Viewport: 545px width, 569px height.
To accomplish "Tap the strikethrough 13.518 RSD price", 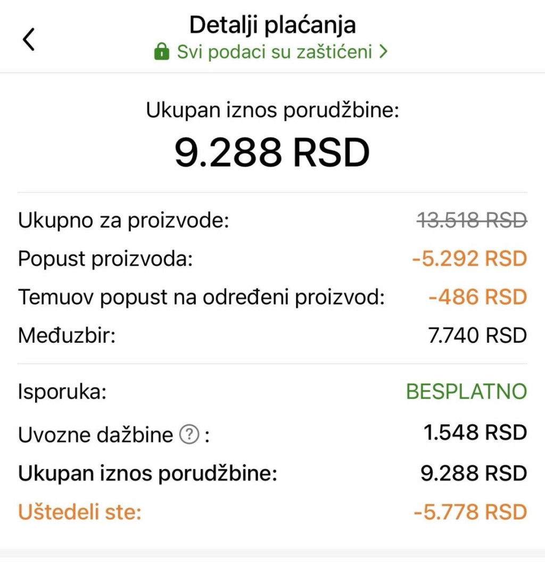I will (472, 220).
